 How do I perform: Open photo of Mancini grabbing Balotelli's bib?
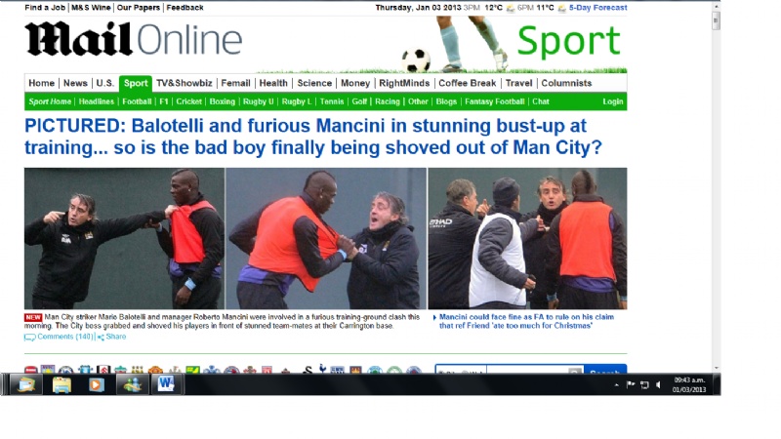[125, 238]
